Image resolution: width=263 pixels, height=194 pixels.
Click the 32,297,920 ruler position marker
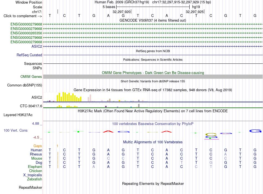tap(122, 12)
